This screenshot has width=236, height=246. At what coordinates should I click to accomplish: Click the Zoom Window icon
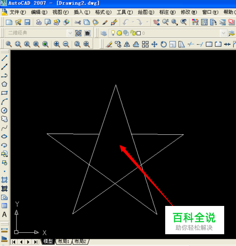pyautogui.click(x=8, y=44)
